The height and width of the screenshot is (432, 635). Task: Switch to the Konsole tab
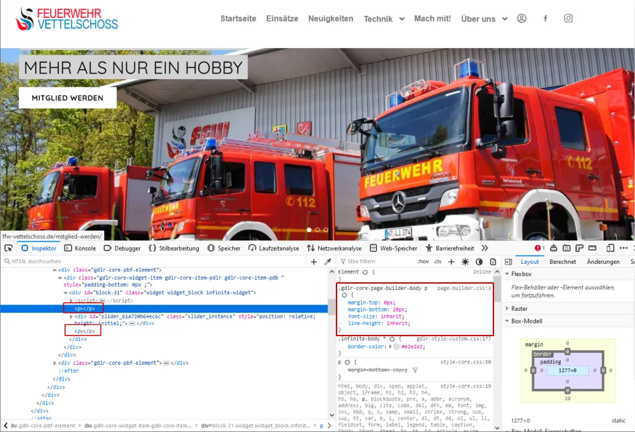(81, 249)
